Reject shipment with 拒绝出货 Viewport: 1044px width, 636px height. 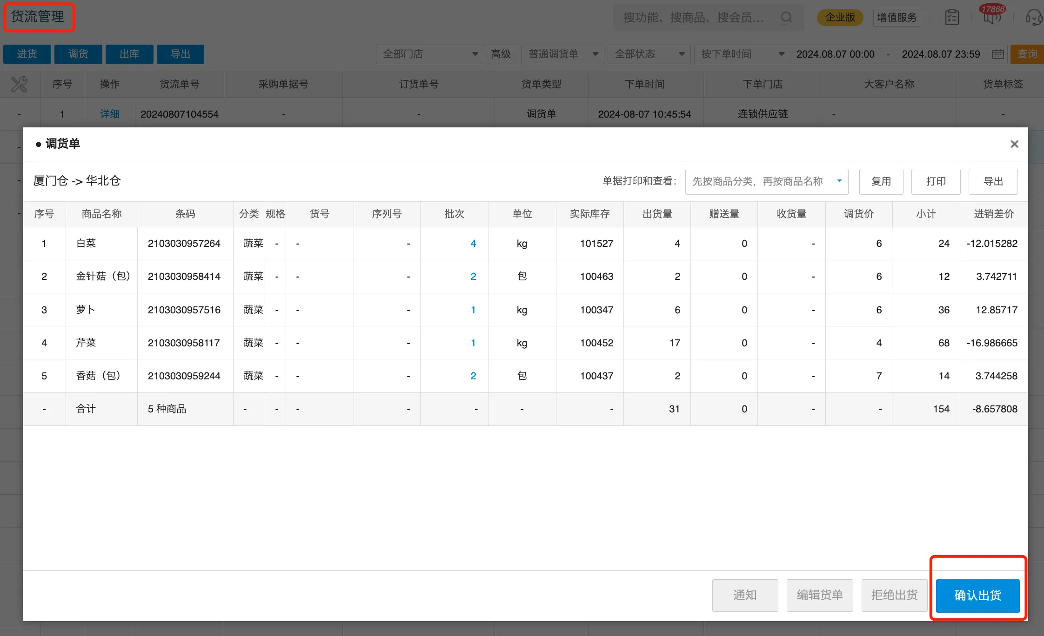pyautogui.click(x=894, y=596)
